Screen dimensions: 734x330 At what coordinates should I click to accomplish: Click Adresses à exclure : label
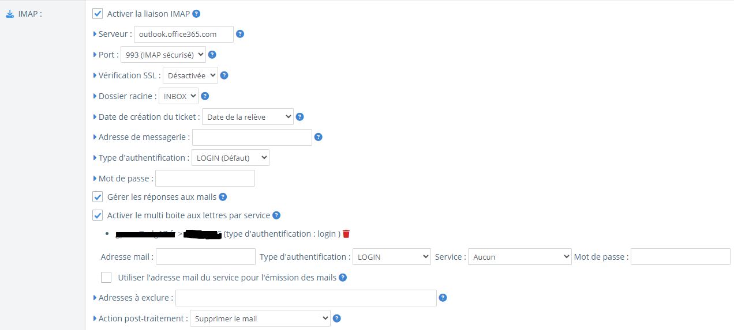pos(136,298)
